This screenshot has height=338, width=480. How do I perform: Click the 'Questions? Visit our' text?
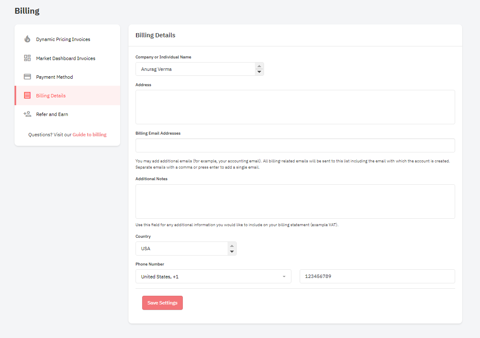pyautogui.click(x=50, y=135)
